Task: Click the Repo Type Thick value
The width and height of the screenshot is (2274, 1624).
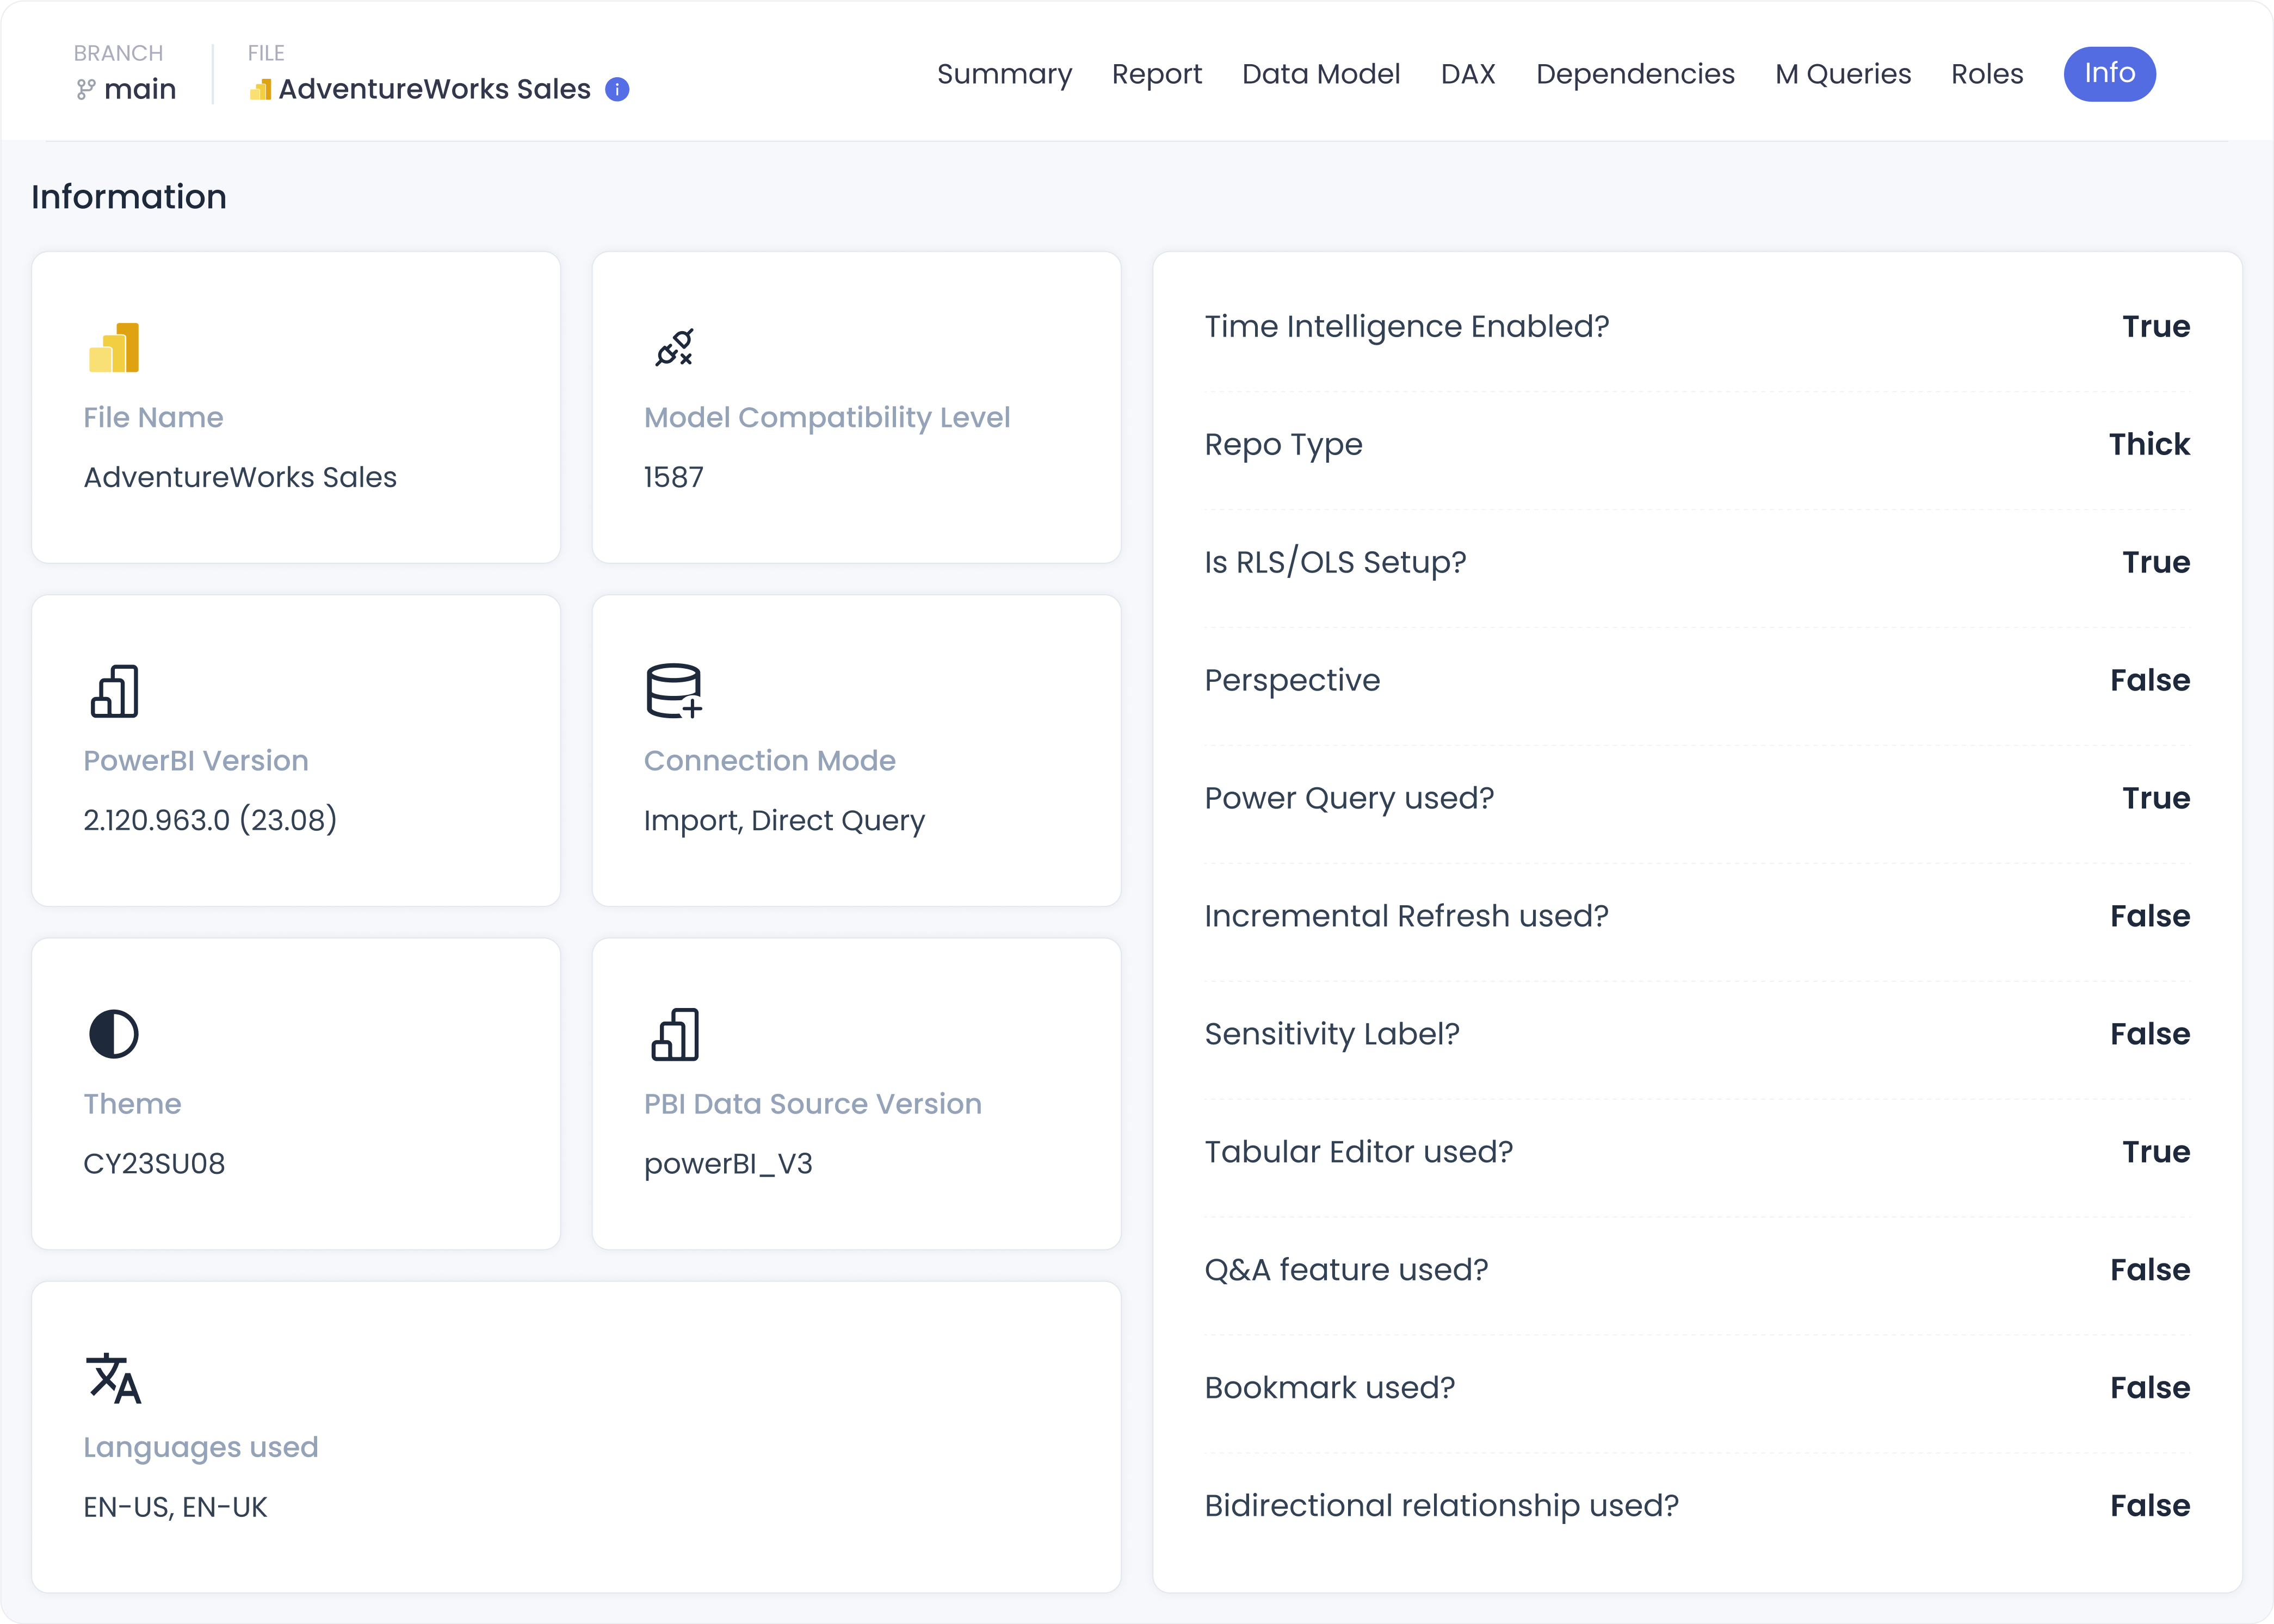Action: point(2149,444)
